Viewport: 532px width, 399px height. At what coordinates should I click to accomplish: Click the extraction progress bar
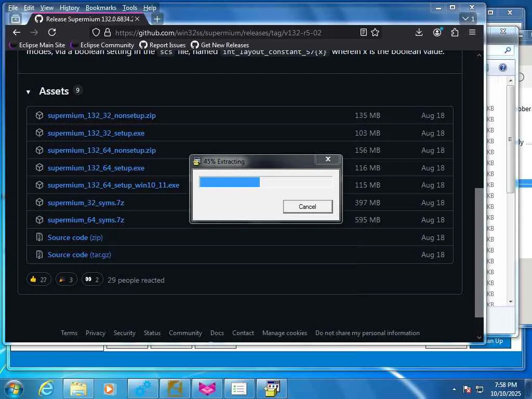tap(266, 182)
